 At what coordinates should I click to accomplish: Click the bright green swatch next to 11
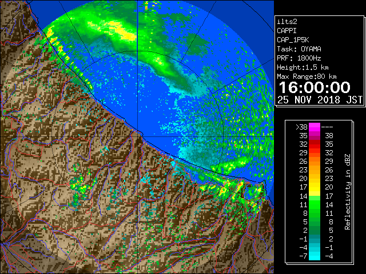[315, 204]
